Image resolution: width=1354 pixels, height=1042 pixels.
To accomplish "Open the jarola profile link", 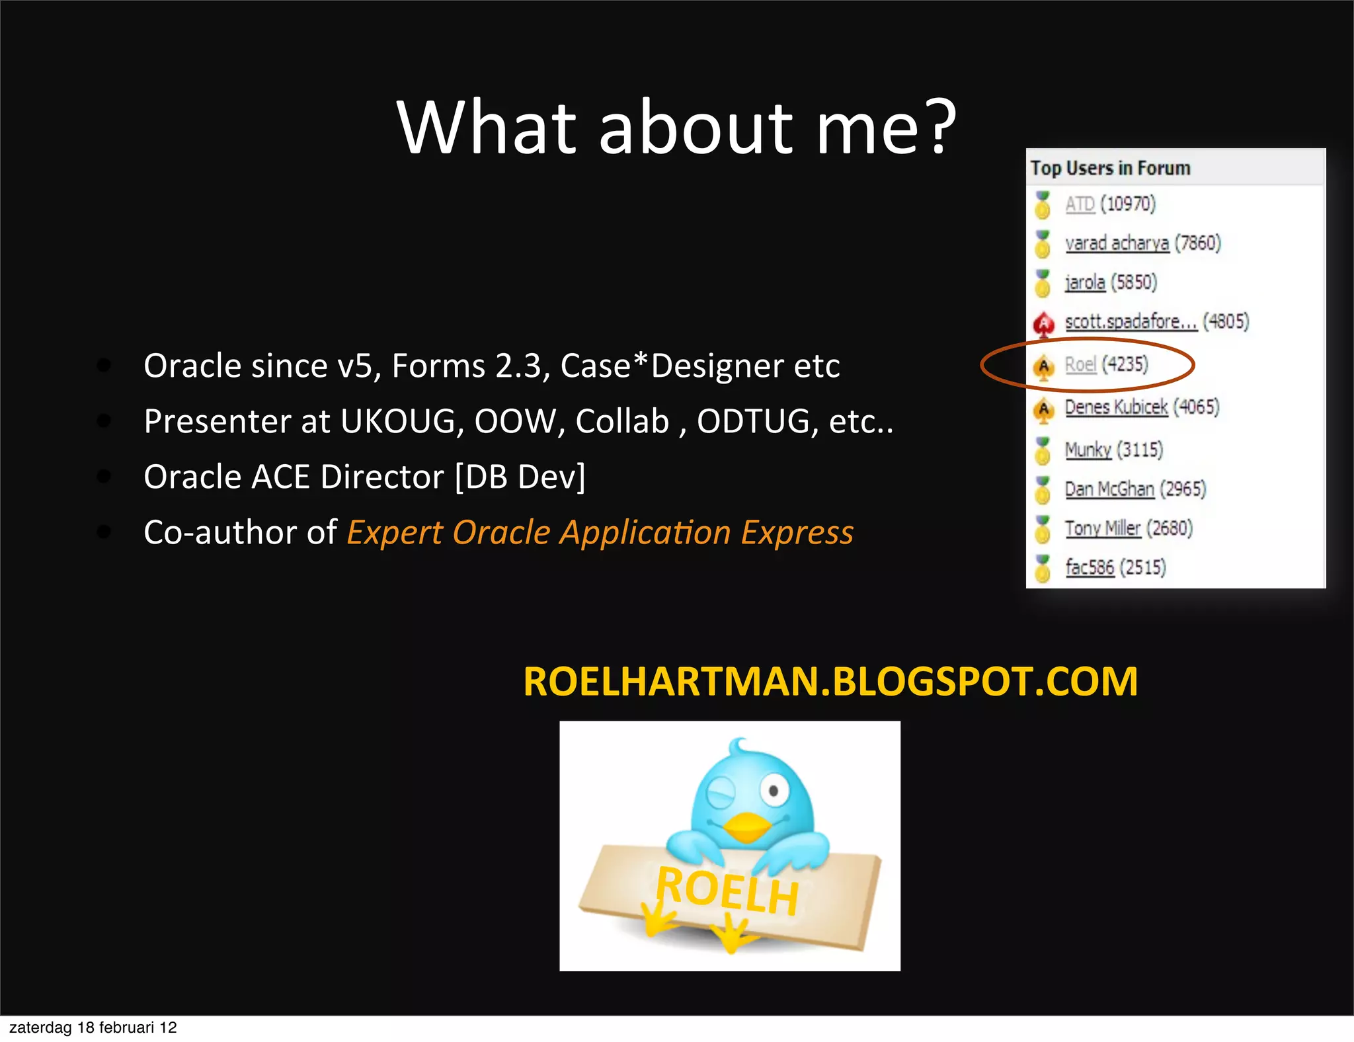I will pos(1085,282).
